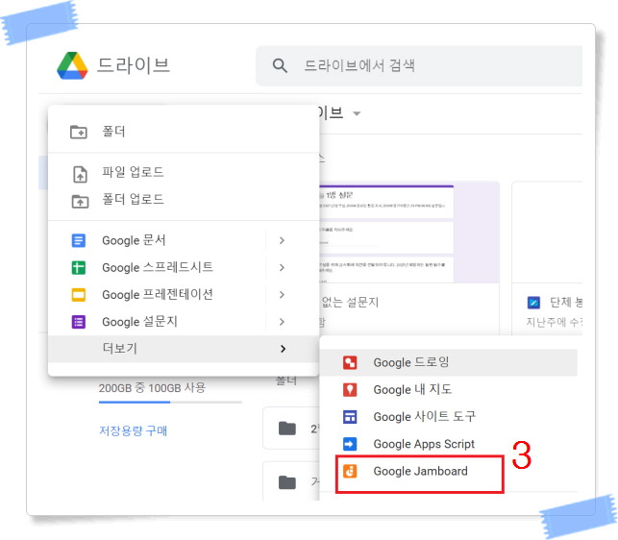Choose Google 사이트 도구 in submenu
Image resolution: width=618 pixels, height=540 pixels.
click(448, 417)
